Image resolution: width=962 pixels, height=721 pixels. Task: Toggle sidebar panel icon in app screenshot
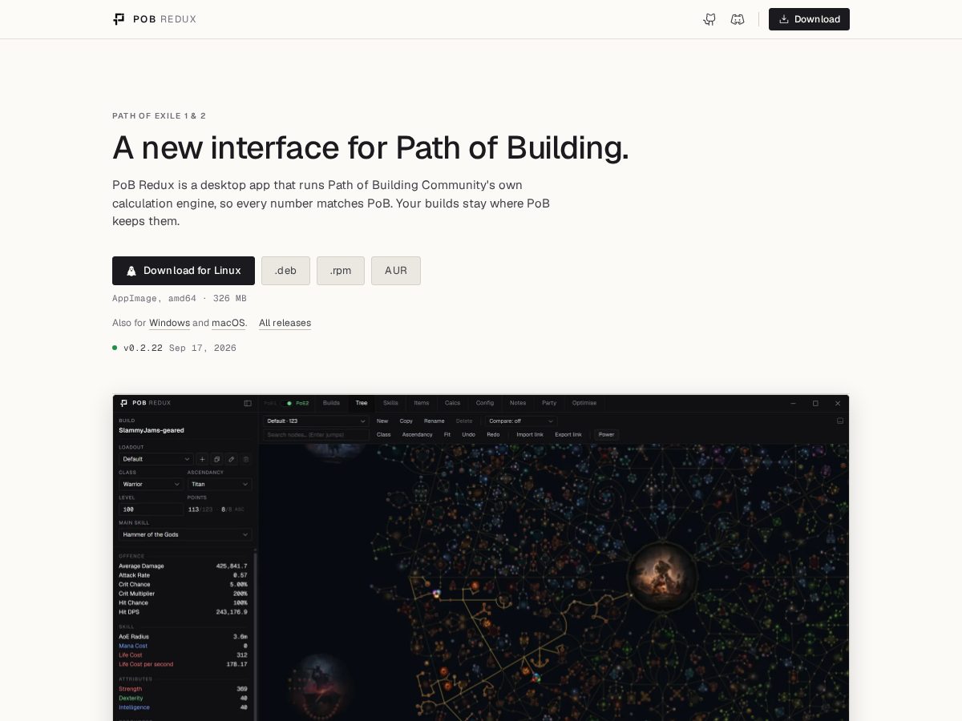click(x=248, y=403)
